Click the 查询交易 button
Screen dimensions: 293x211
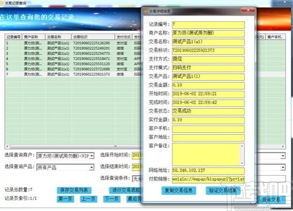coord(271,200)
